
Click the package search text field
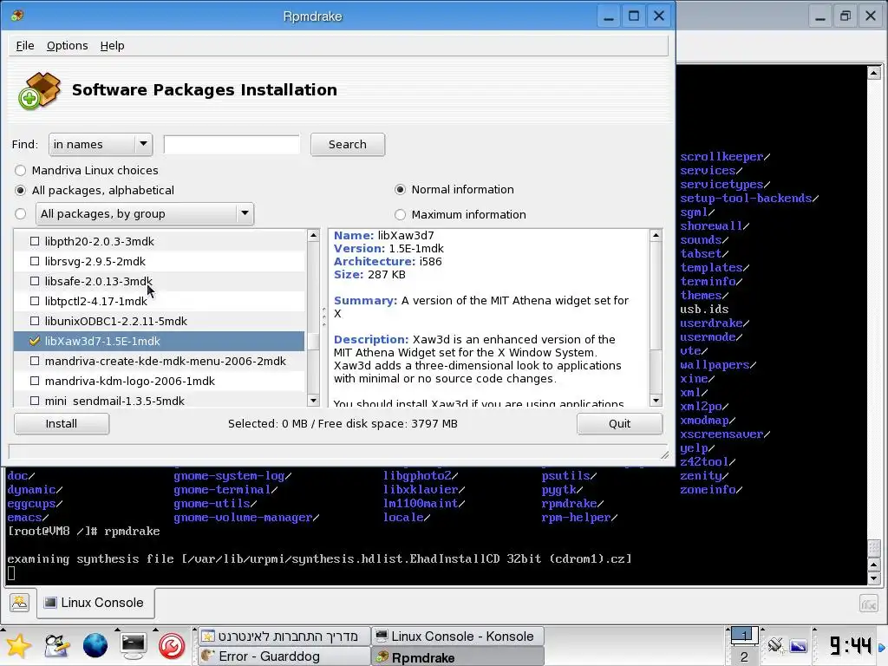[232, 145]
